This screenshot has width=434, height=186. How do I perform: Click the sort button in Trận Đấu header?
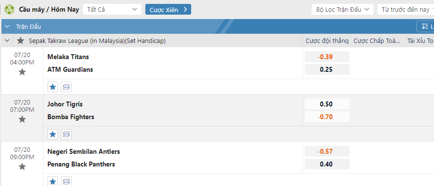[x=426, y=27]
